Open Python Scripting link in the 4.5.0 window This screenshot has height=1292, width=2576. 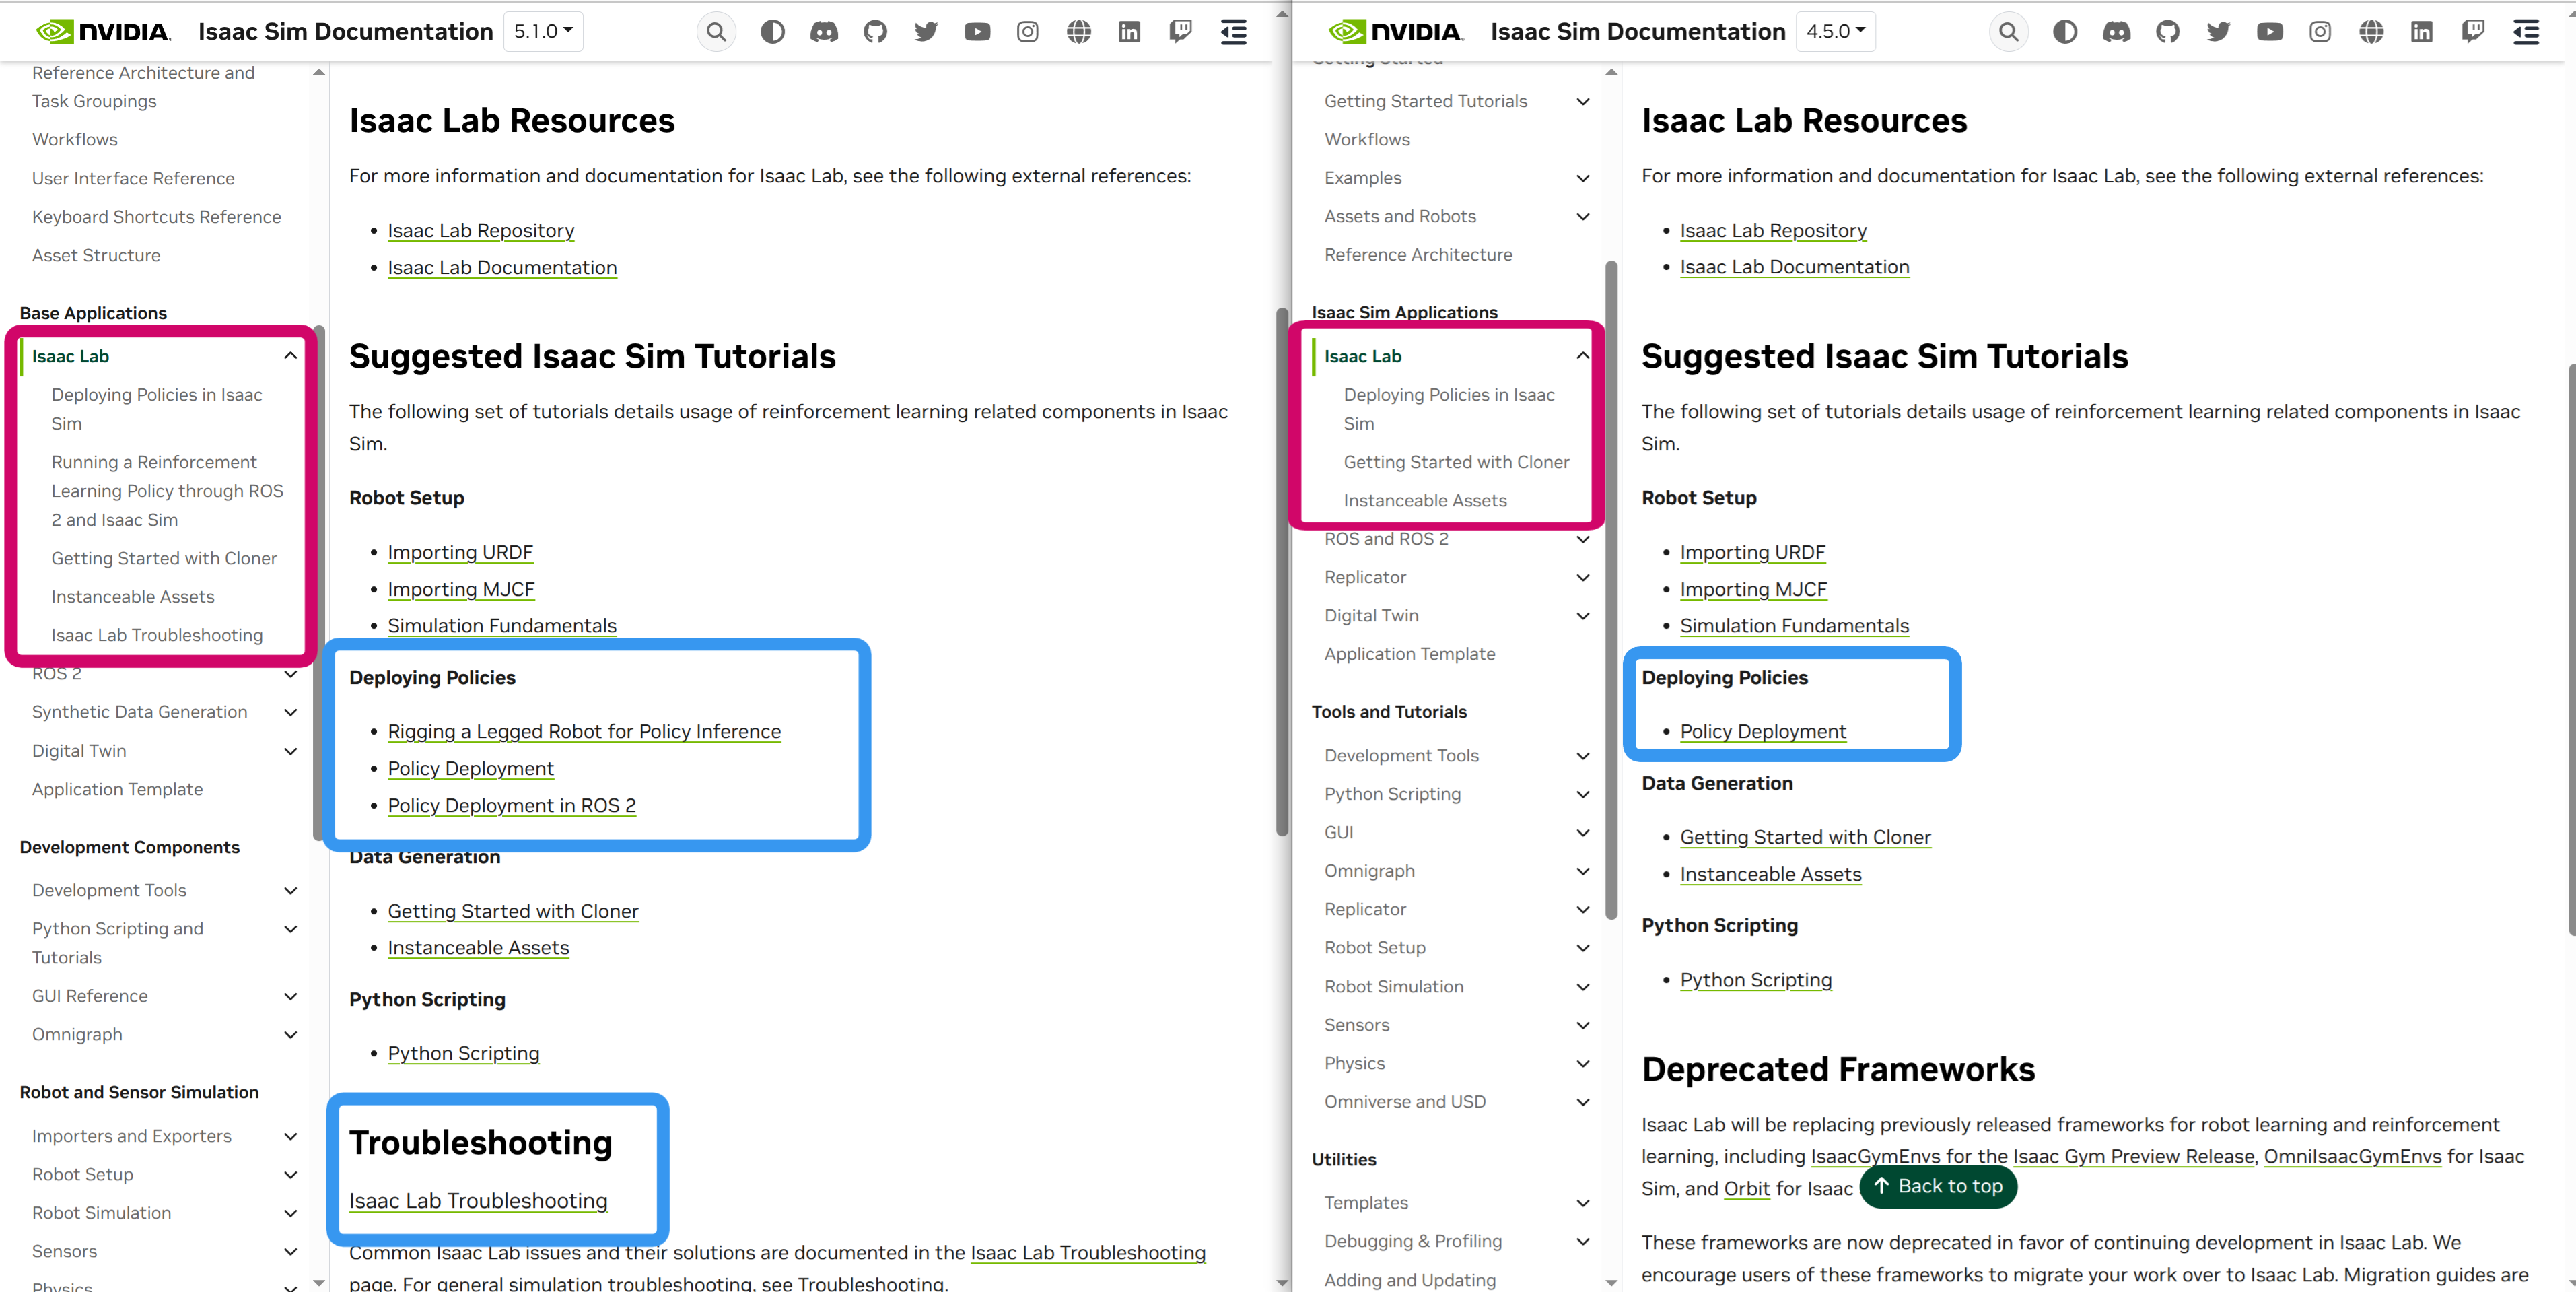coord(1755,980)
